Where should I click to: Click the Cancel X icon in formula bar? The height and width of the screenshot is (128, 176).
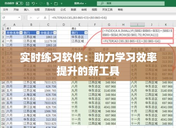(x=31, y=18)
